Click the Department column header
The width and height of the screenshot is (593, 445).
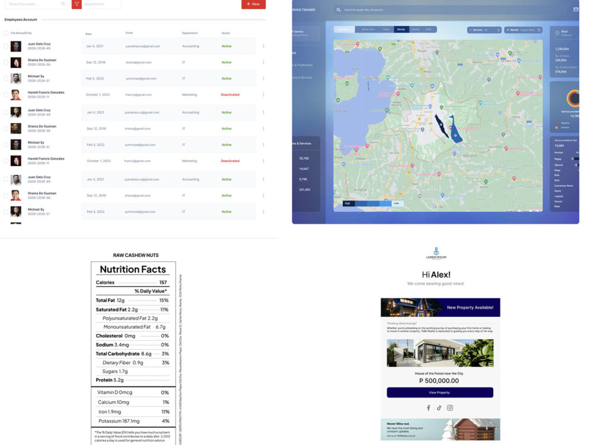(x=190, y=33)
